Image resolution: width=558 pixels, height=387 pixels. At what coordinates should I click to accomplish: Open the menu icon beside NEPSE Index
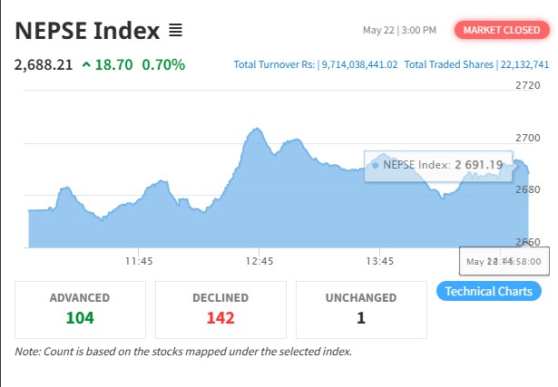[x=175, y=31]
